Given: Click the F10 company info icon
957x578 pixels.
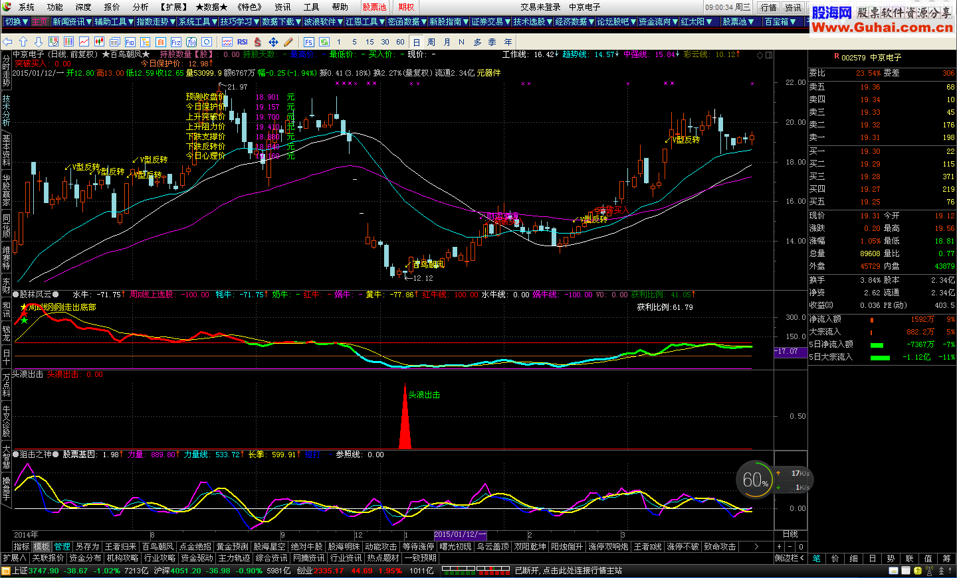Looking at the screenshot, I should (130, 42).
